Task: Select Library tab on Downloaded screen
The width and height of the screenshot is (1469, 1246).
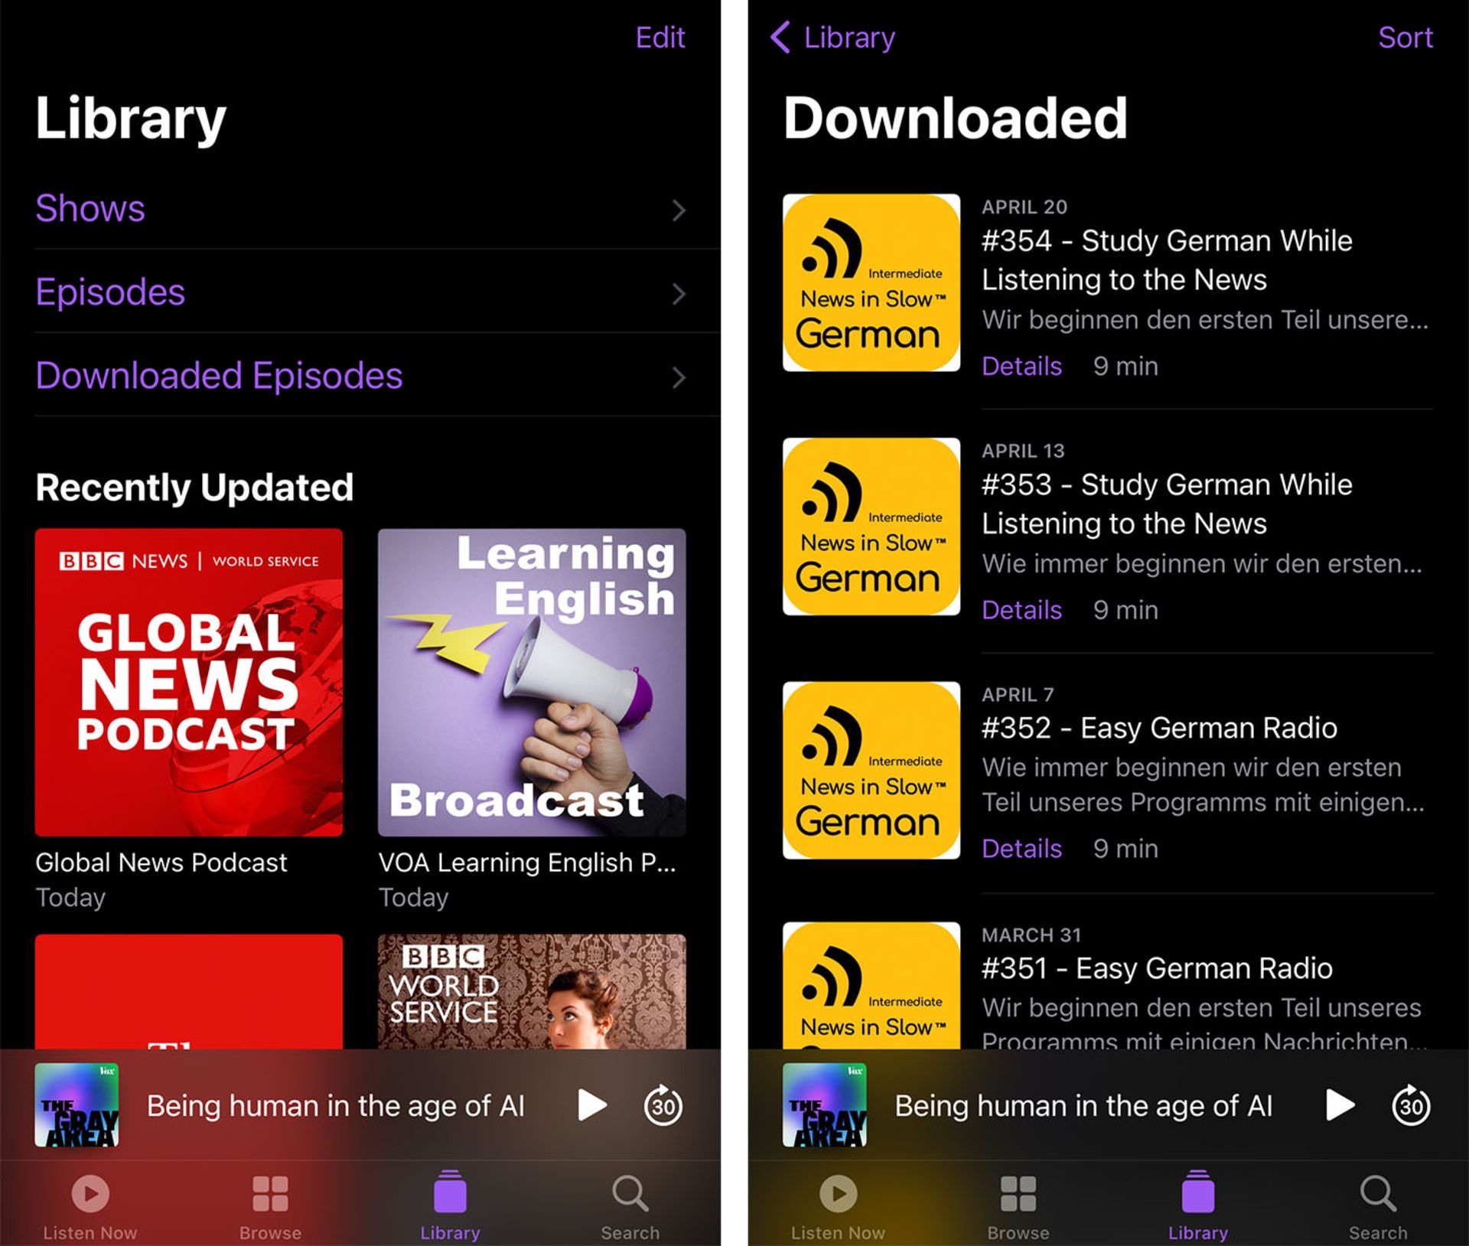Action: (1198, 1208)
